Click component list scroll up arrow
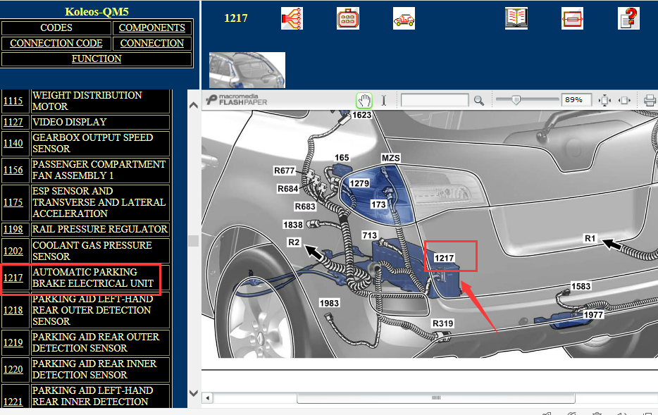658x415 pixels. click(194, 105)
